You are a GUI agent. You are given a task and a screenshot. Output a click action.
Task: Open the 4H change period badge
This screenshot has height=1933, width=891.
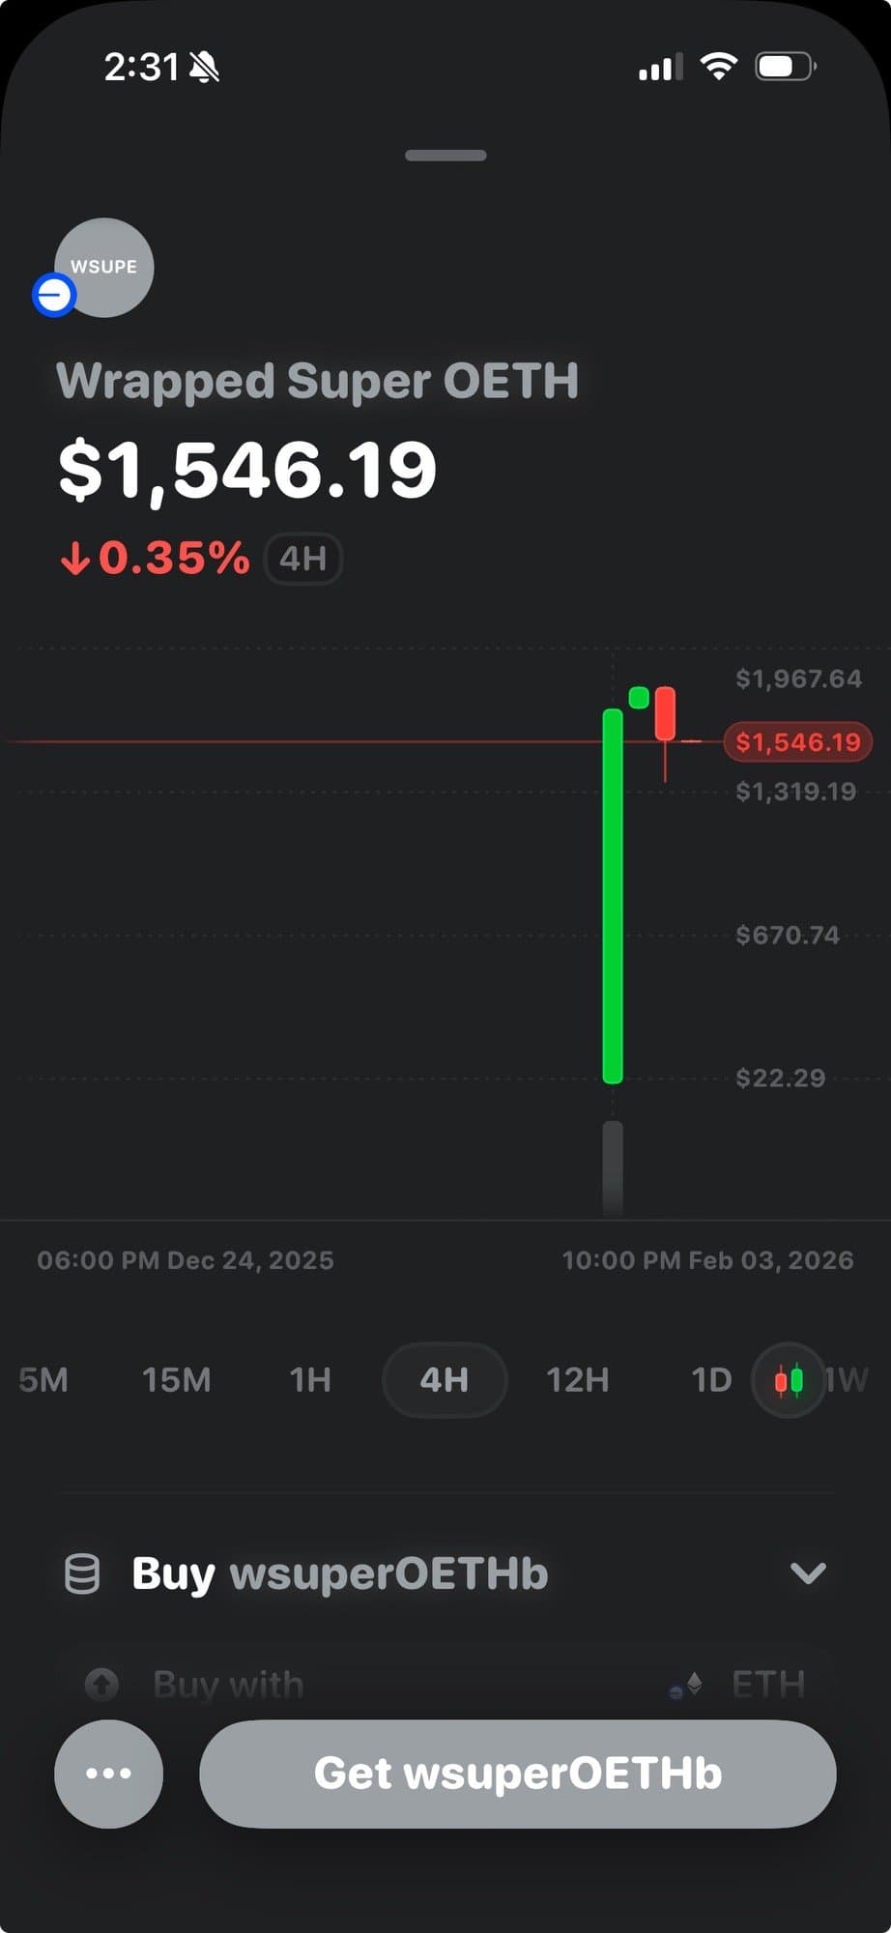coord(302,559)
